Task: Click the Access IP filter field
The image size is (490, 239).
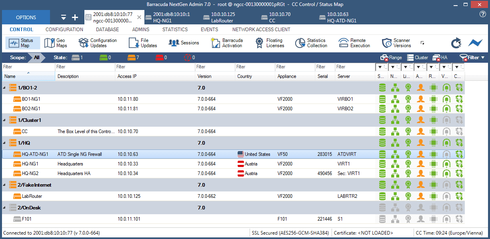Action: point(155,67)
